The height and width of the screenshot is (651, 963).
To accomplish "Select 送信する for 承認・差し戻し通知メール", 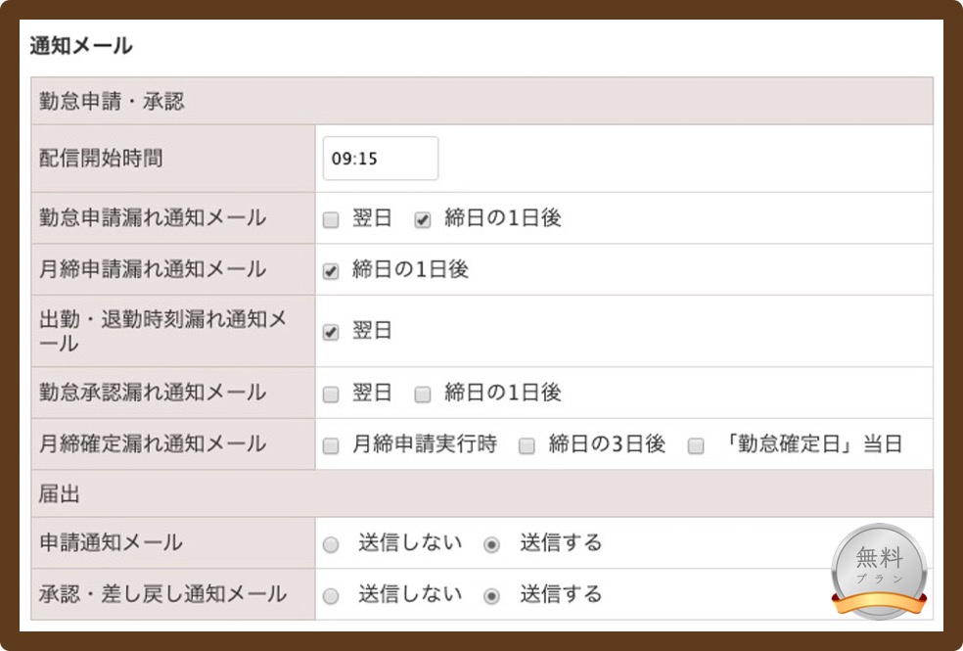I will [x=491, y=596].
